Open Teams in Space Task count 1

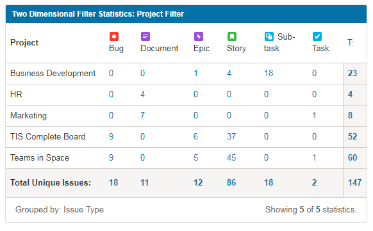(314, 157)
